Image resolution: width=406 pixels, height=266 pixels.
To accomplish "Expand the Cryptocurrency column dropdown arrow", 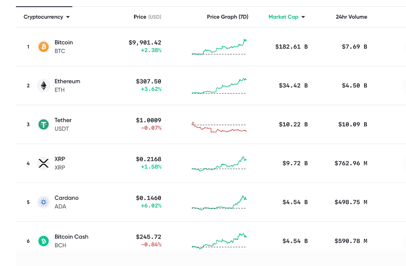I will tap(68, 17).
